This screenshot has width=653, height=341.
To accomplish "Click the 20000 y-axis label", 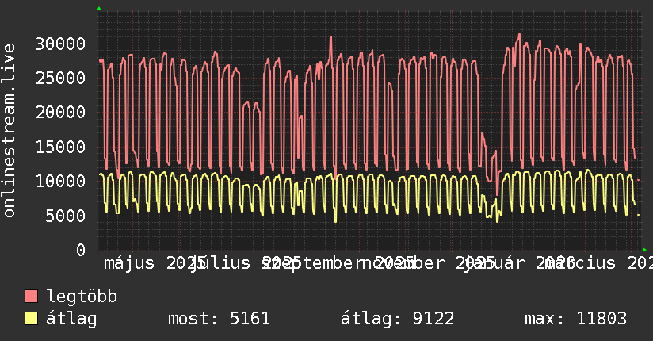I will pyautogui.click(x=60, y=112).
